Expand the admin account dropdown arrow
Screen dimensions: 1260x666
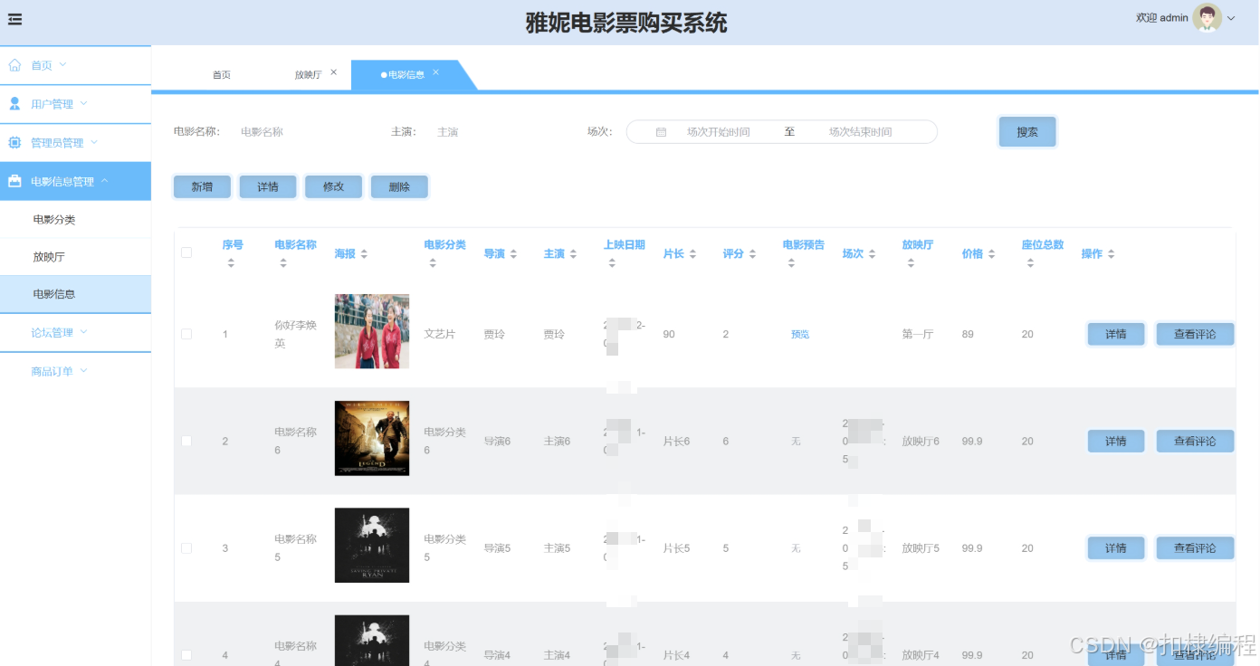tap(1231, 18)
